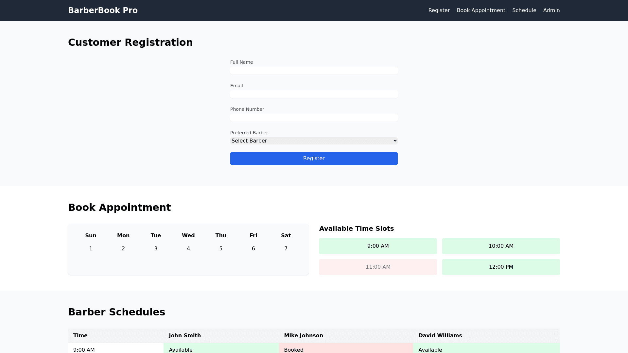This screenshot has width=628, height=353.
Task: Click John Smith's Available 9:00 AM cell
Action: pyautogui.click(x=221, y=349)
